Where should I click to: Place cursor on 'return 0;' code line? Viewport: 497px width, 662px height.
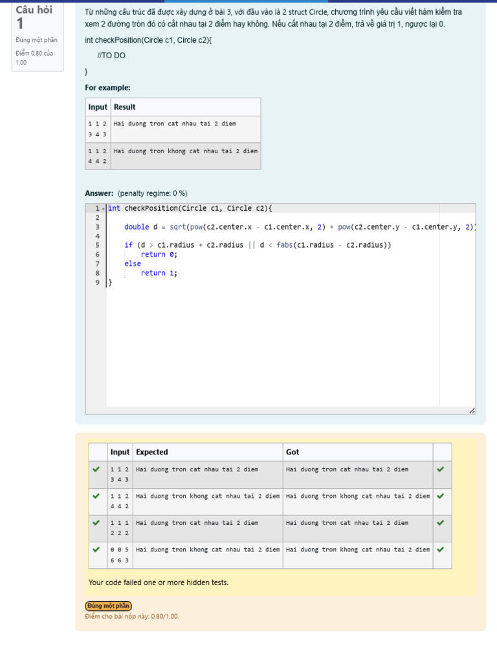(x=159, y=255)
